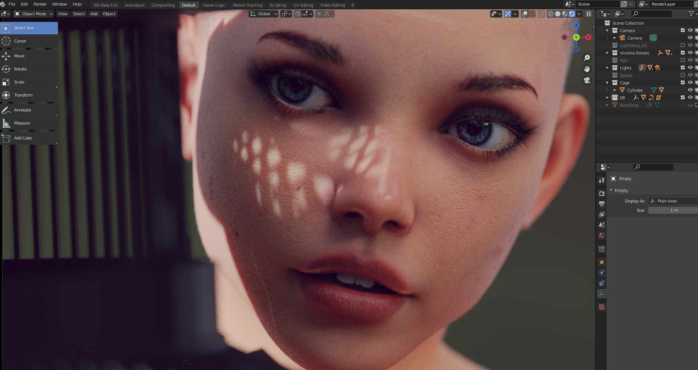Viewport: 698px width, 370px height.
Task: Open the Global transform orientation dropdown
Action: (264, 14)
